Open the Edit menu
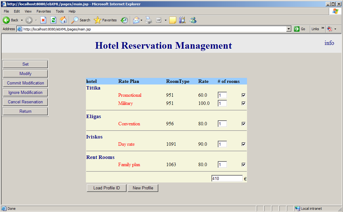This screenshot has height=212, width=343. point(17,11)
